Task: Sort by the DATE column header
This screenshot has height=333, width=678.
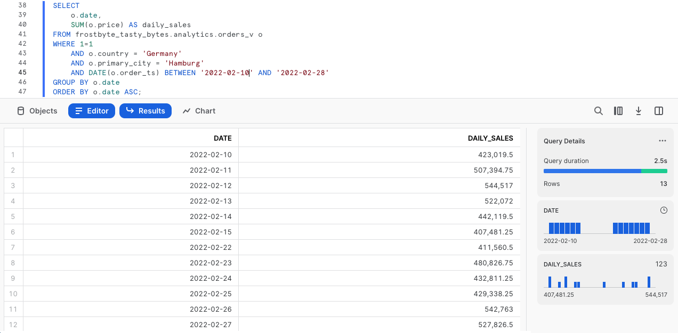Action: coord(222,138)
